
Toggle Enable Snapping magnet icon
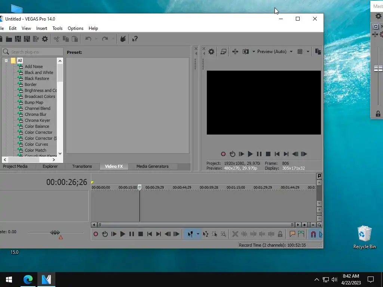(313, 234)
